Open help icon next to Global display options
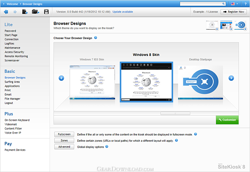 tap(107, 147)
